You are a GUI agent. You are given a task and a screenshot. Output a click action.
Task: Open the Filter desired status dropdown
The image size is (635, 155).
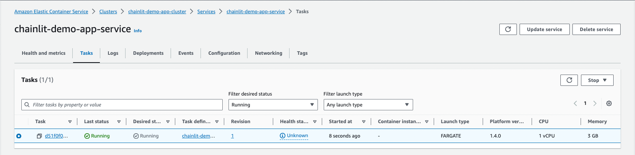273,104
